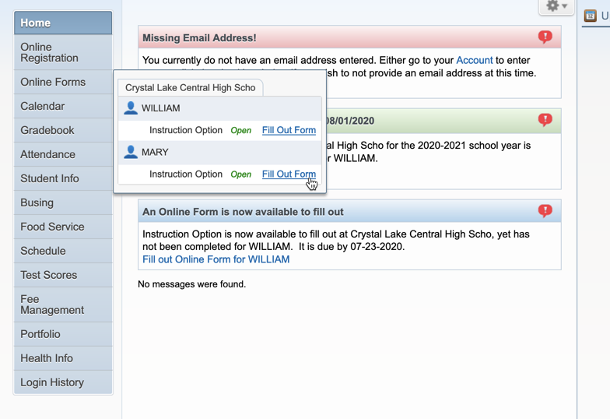This screenshot has width=610, height=419.
Task: View the Schedule page
Action: point(63,251)
